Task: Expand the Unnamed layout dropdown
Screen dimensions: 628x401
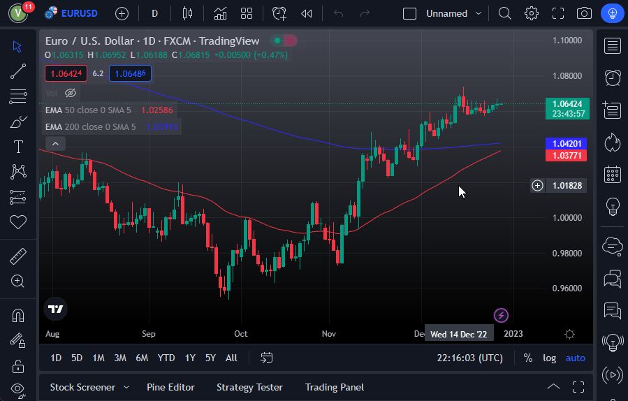Action: point(479,13)
